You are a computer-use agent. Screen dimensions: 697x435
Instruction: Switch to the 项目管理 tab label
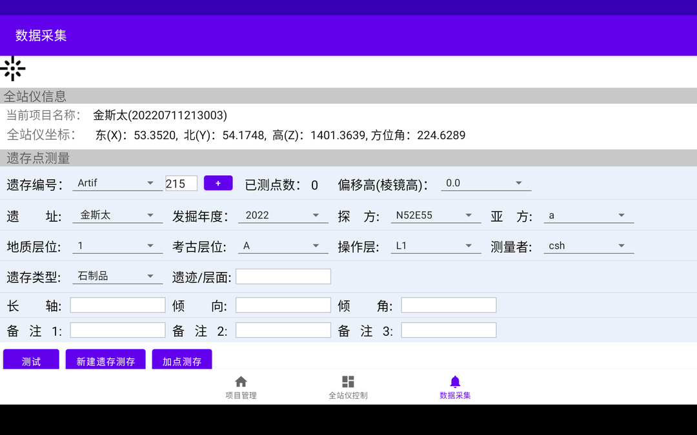[x=241, y=396]
